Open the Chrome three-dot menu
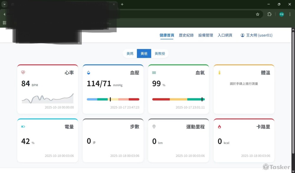Screen dimensions: 295x173 click(290, 14)
